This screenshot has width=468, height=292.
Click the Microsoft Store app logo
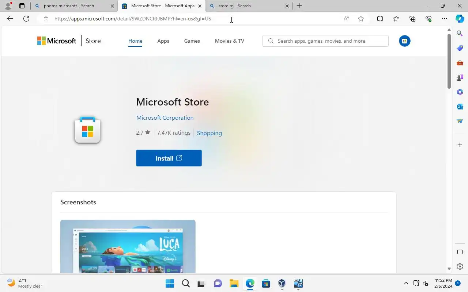(x=88, y=130)
